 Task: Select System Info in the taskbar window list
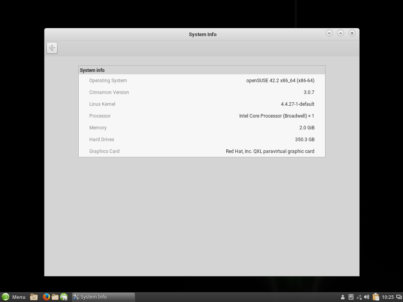point(103,297)
